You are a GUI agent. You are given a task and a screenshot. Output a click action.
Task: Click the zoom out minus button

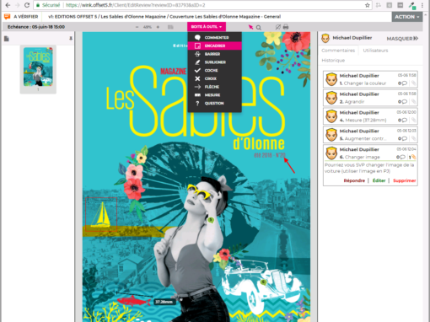pyautogui.click(x=137, y=27)
